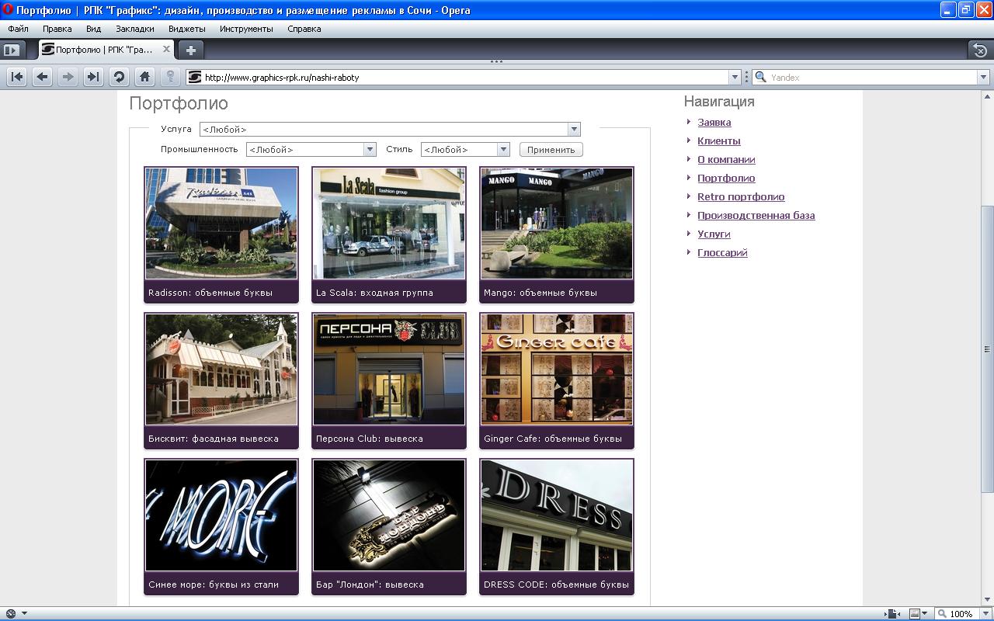Click the vertical page scrollbar thumb

988,349
